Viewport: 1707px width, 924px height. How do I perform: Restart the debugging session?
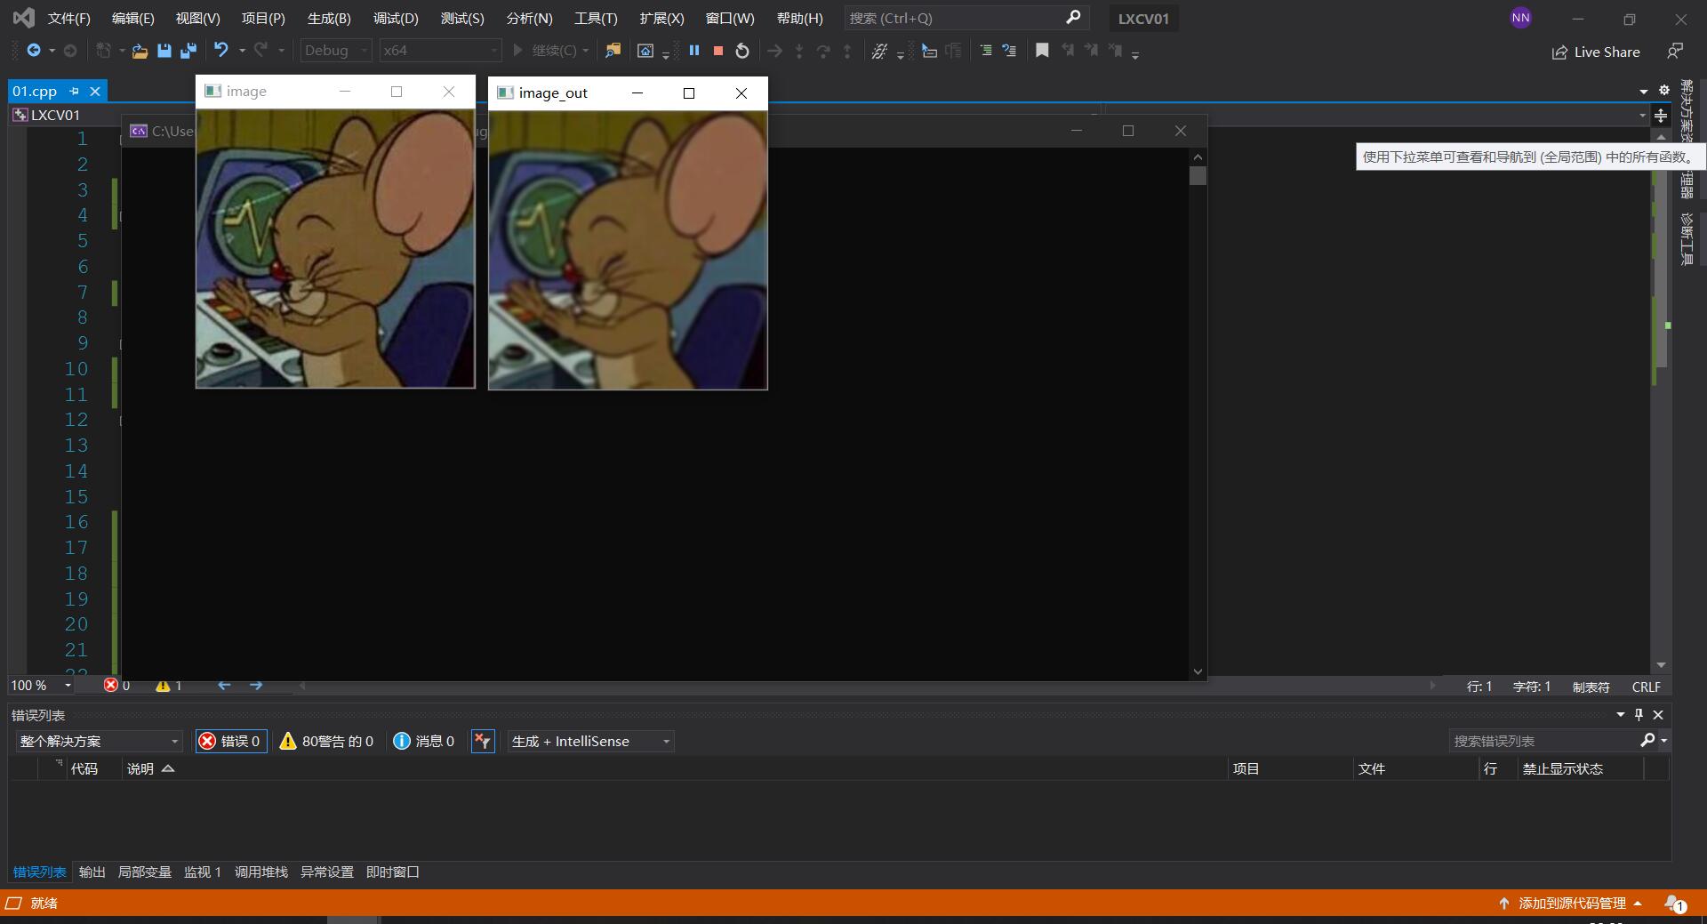(x=742, y=51)
